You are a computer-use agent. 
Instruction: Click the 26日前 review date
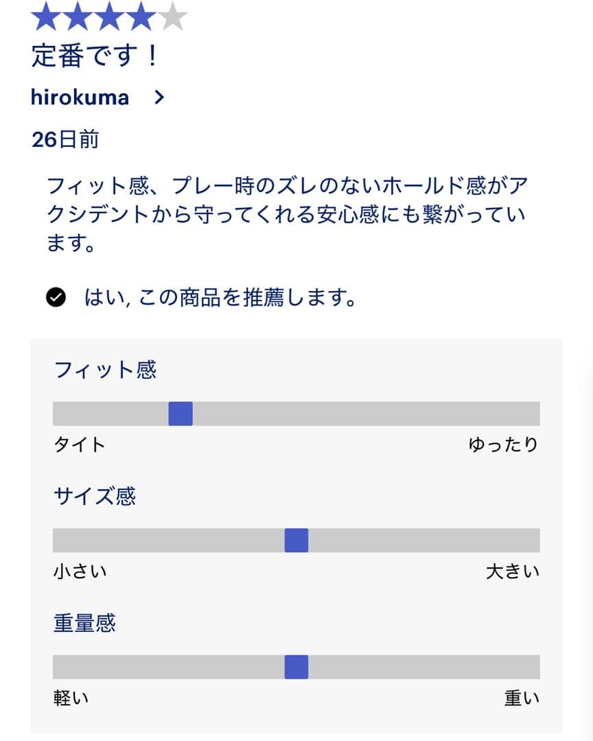[x=65, y=139]
